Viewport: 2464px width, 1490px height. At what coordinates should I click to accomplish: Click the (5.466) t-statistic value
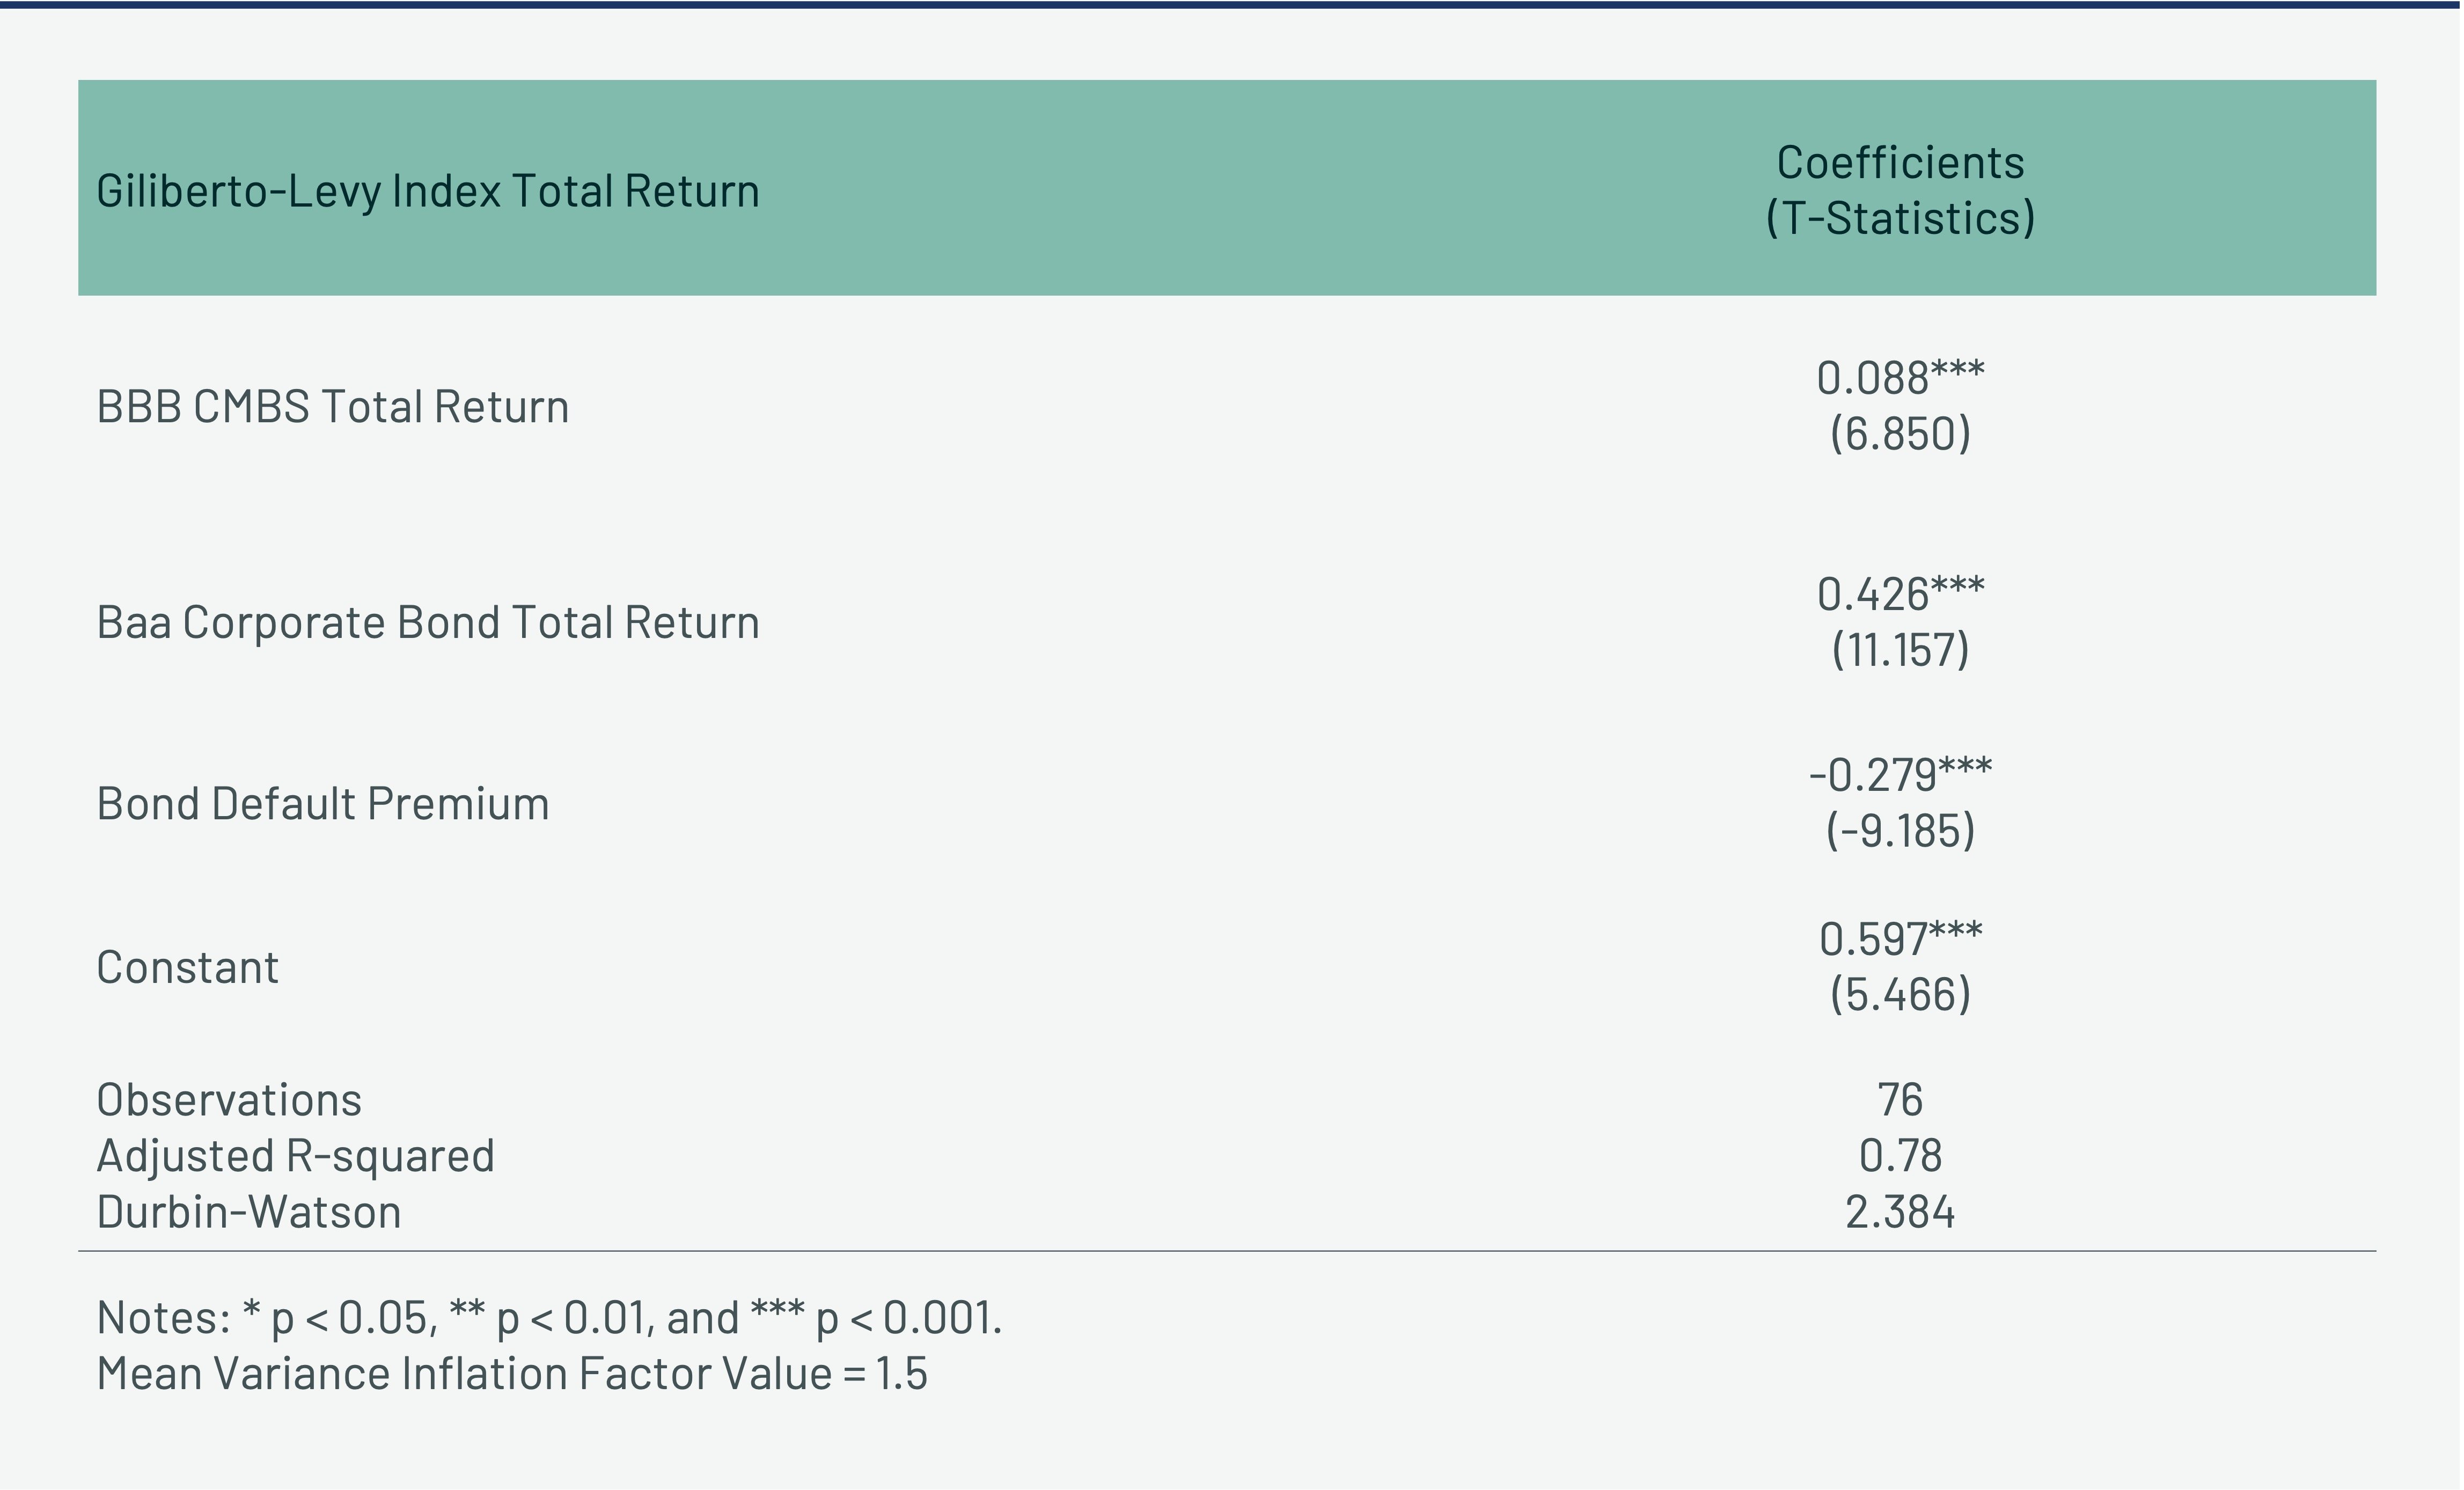1899,995
